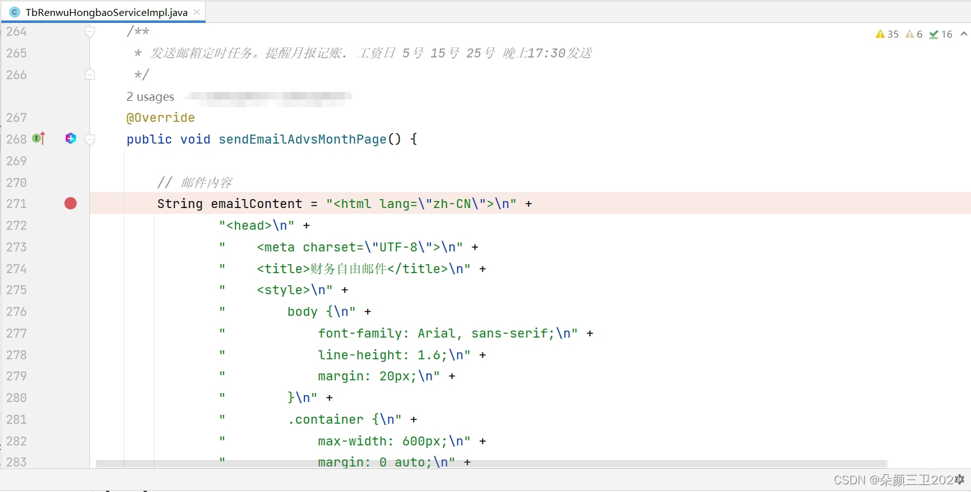Collapse the Javadoc comment at line 264
The image size is (971, 492).
(x=90, y=31)
